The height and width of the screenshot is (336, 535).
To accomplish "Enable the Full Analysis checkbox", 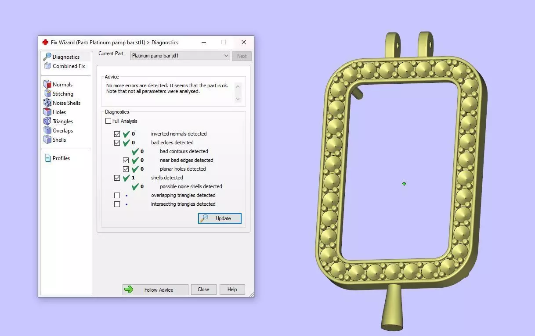I will coord(108,121).
